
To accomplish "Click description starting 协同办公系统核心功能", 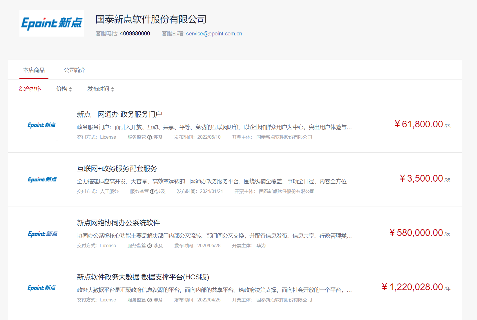I will pyautogui.click(x=214, y=236).
